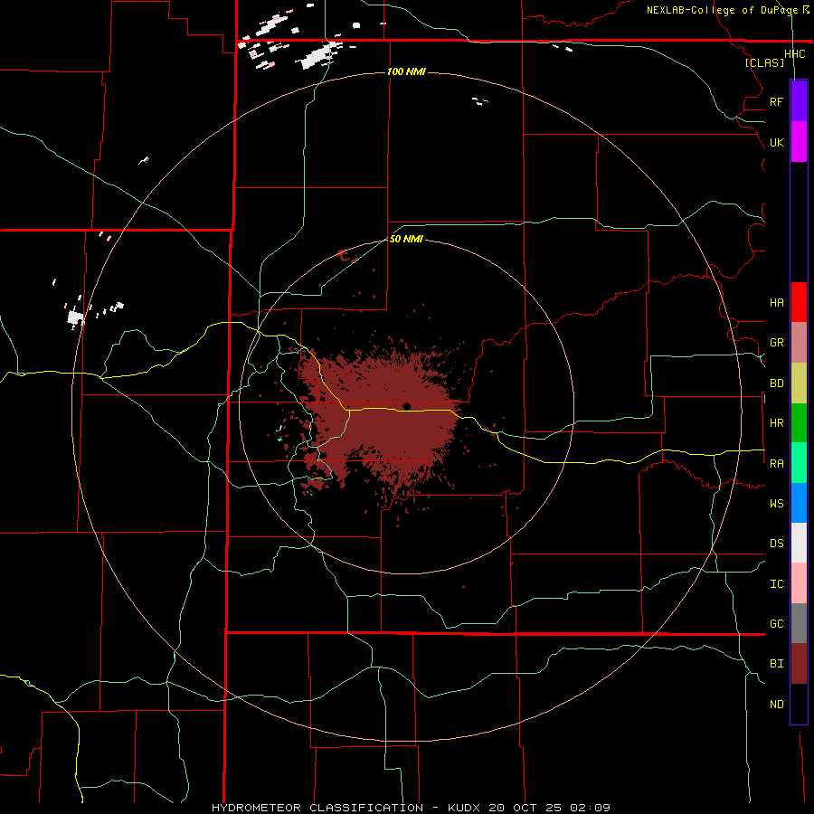This screenshot has height=814, width=814.
Task: Click the RF legend label
Action: click(x=776, y=101)
